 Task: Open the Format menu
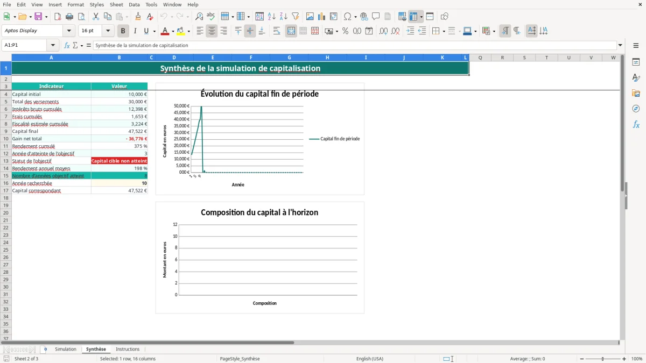point(76,4)
